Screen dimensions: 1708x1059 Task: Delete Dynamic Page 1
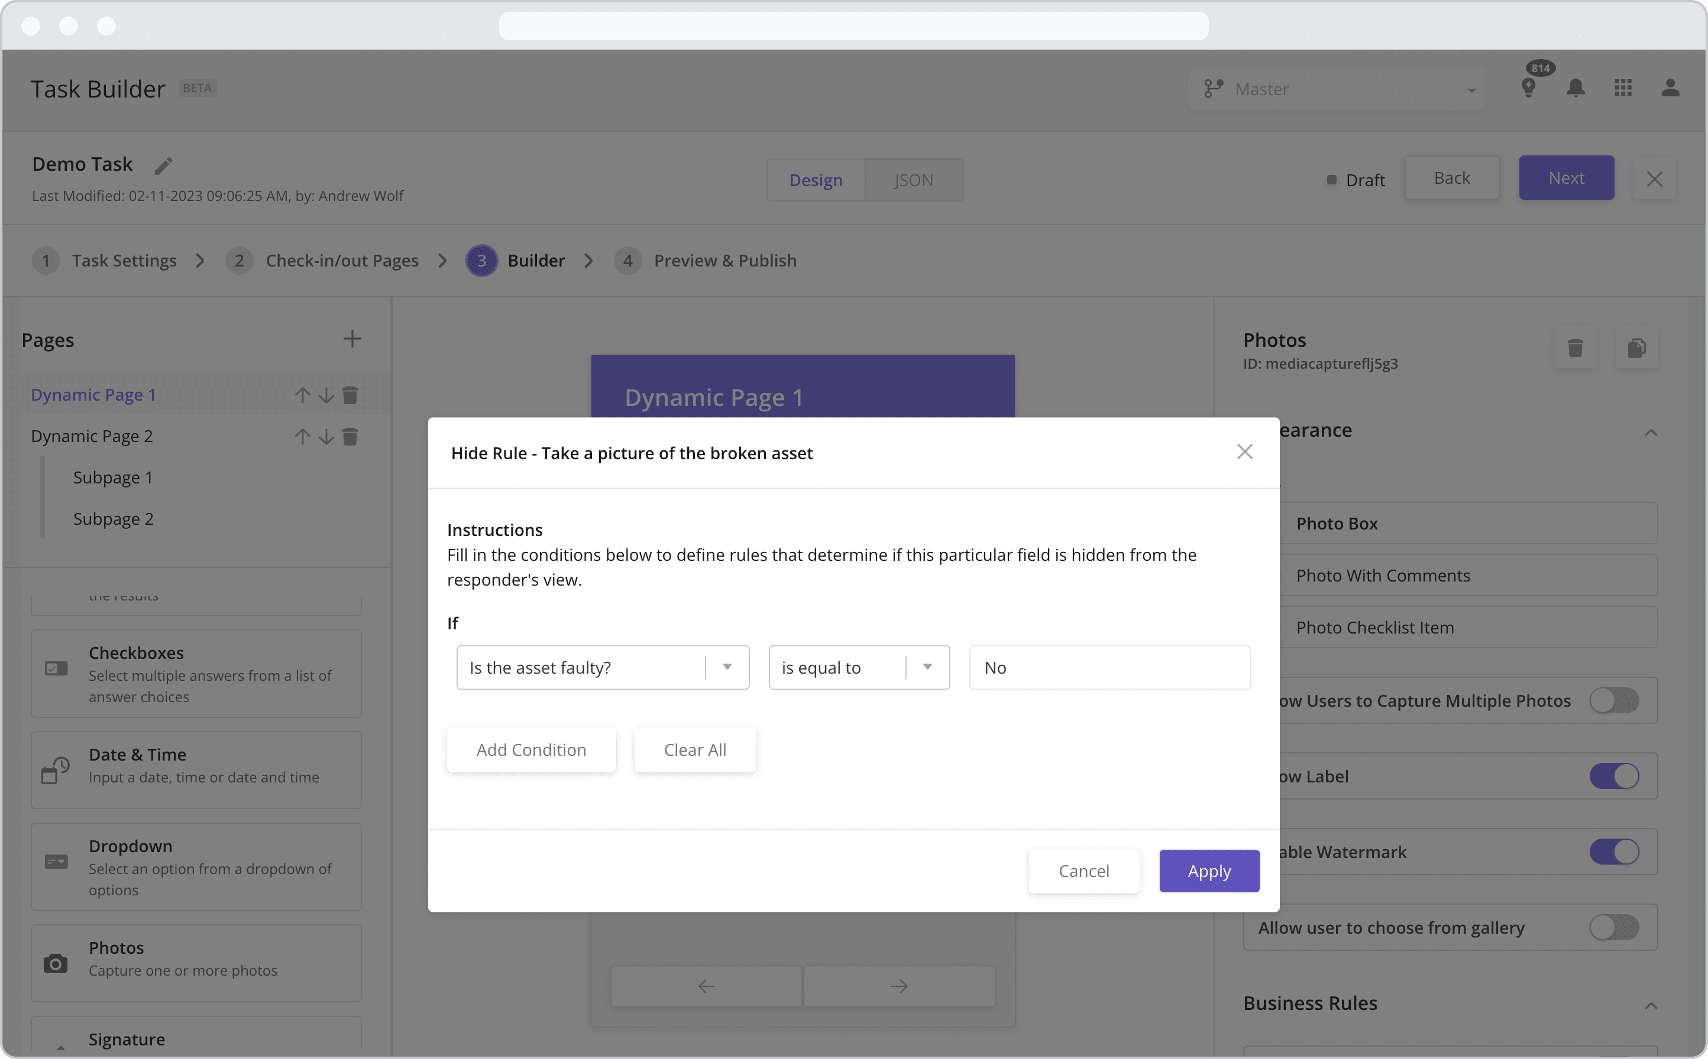[x=350, y=396]
